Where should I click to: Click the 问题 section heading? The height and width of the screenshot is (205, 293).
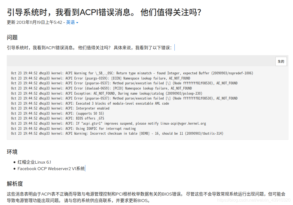(12, 37)
